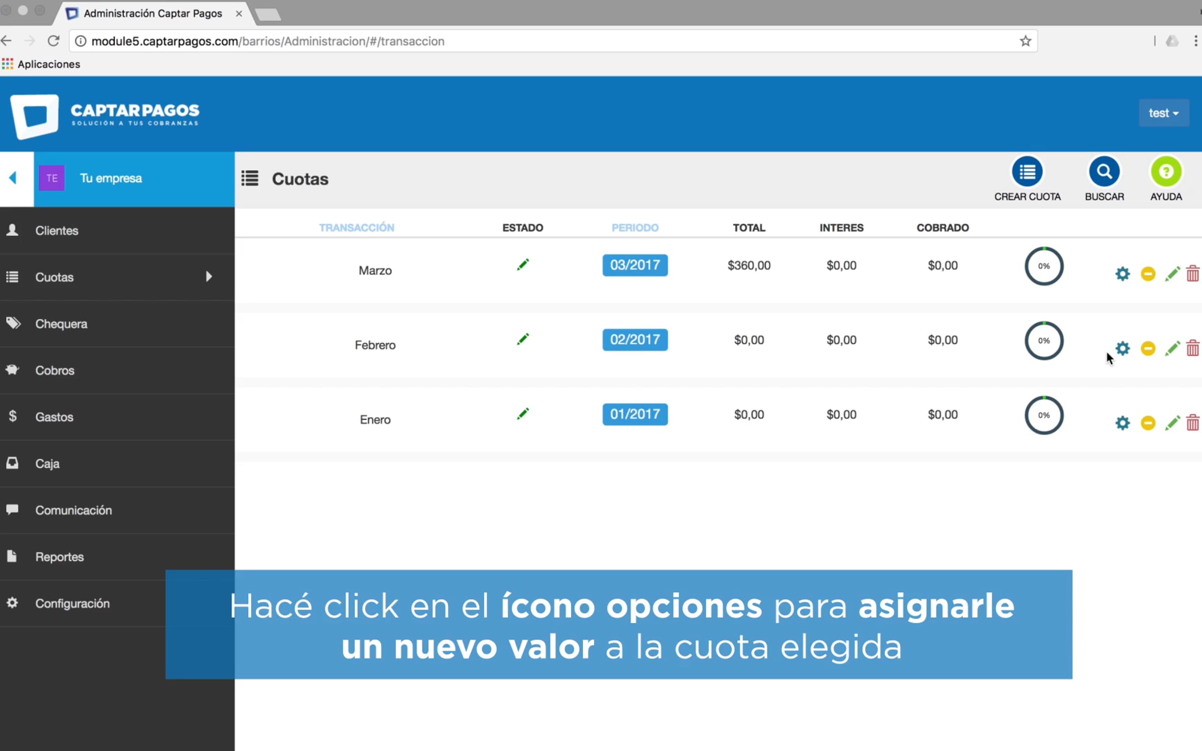Image resolution: width=1202 pixels, height=751 pixels.
Task: Click the Febrero estado pencil icon
Action: (x=522, y=339)
